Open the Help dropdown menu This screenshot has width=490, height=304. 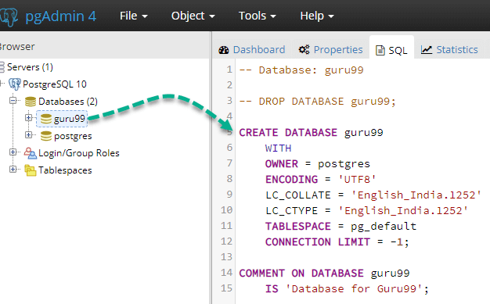pos(317,16)
